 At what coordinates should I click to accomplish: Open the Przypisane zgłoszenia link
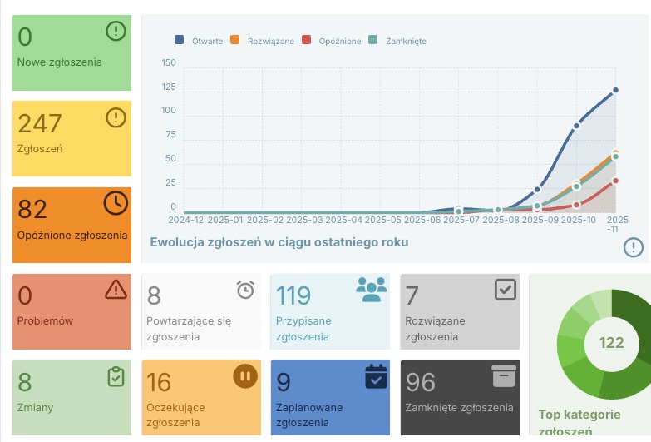[303, 329]
